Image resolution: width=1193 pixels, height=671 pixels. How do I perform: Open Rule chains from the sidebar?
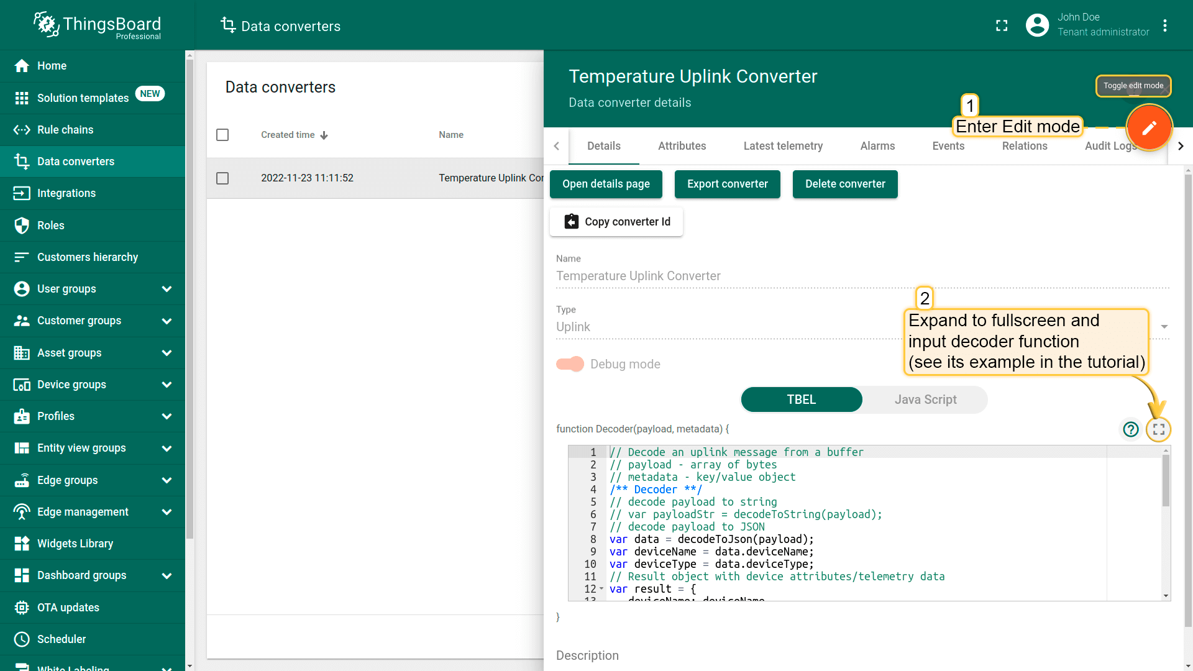point(65,130)
